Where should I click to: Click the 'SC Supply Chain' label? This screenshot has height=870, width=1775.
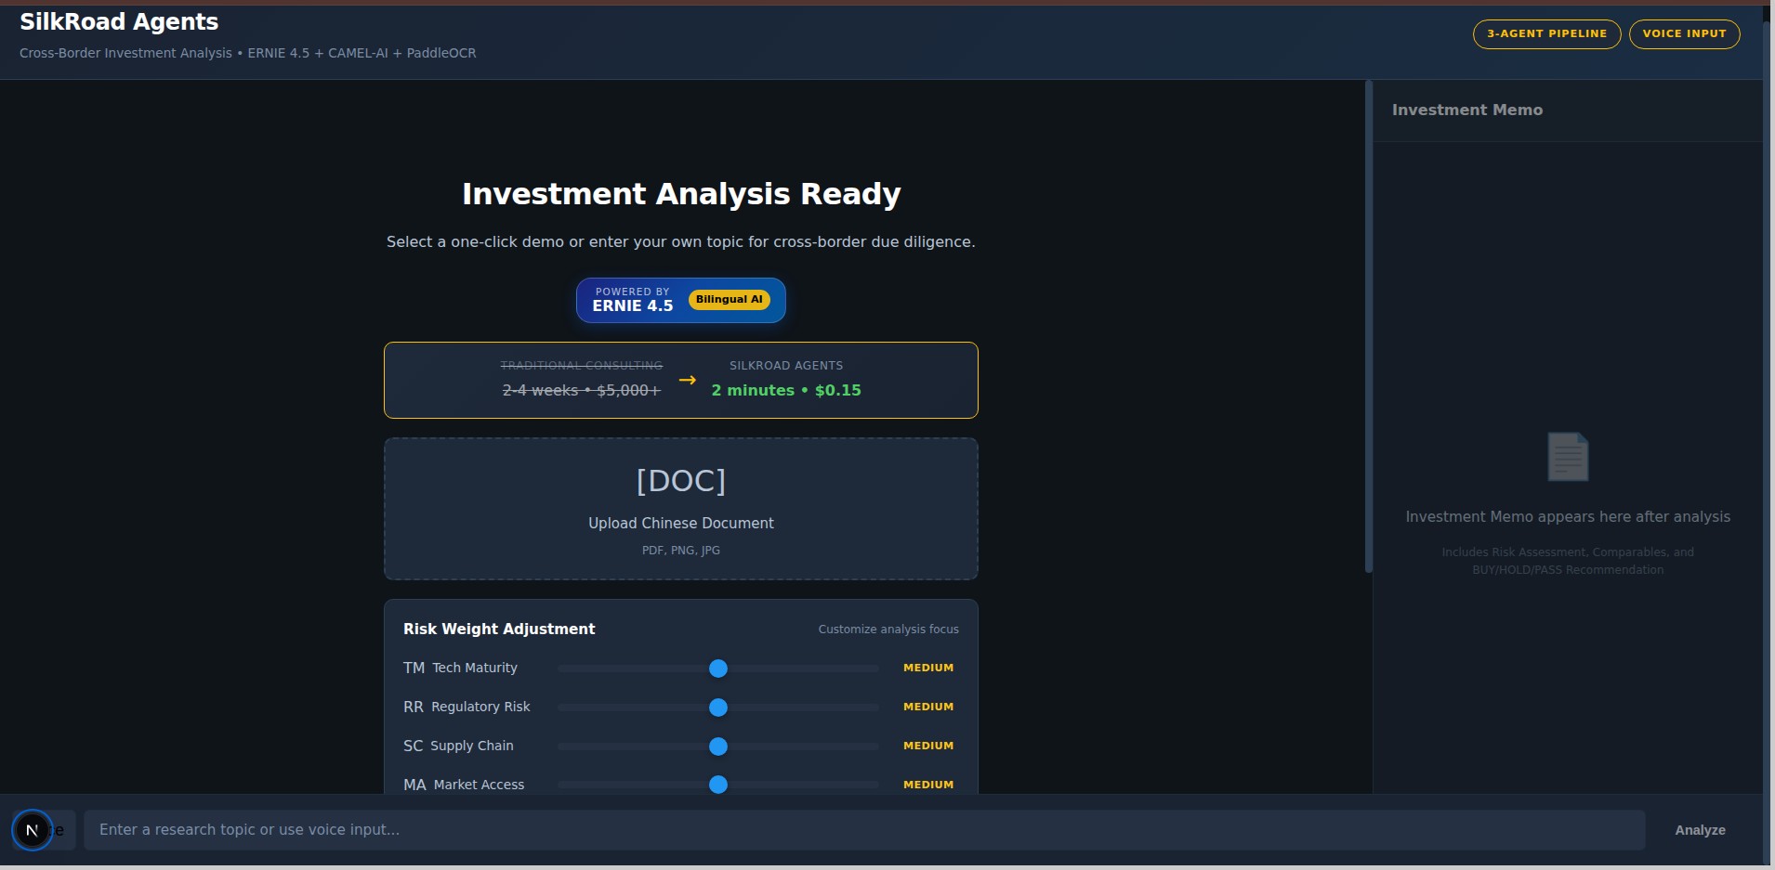[x=458, y=746]
